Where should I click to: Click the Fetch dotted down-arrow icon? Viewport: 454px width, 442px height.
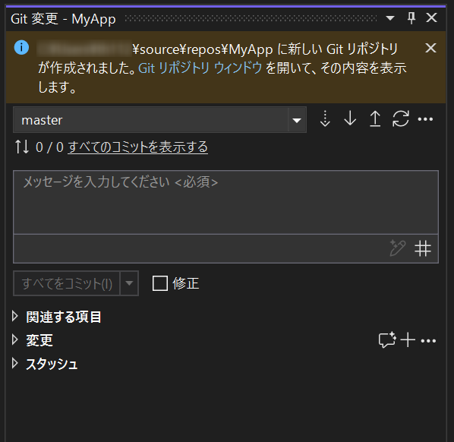pyautogui.click(x=325, y=118)
